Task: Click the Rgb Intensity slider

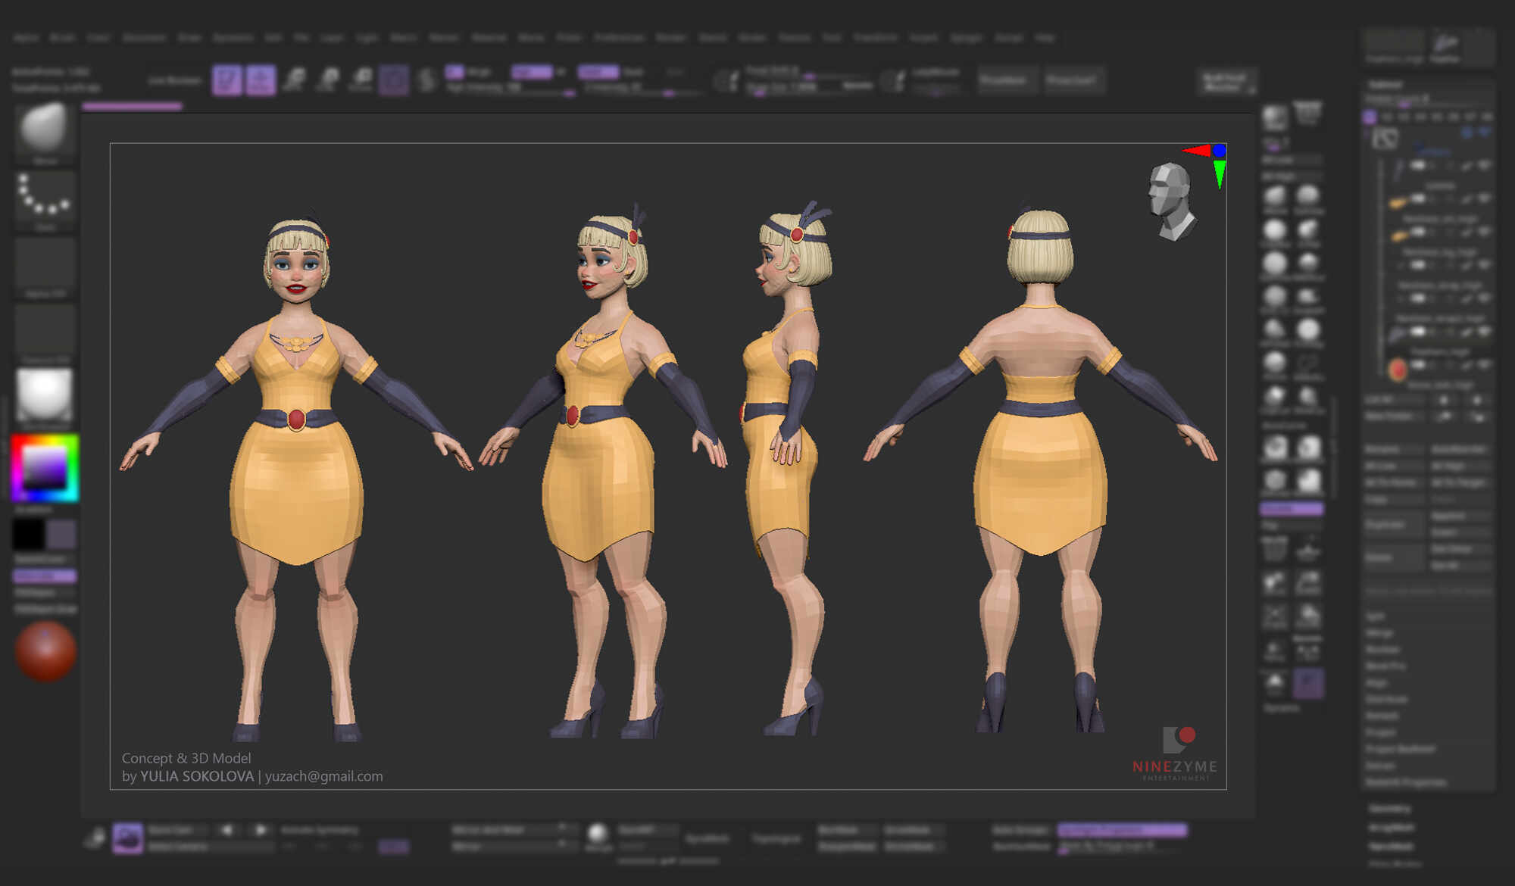Action: [509, 89]
